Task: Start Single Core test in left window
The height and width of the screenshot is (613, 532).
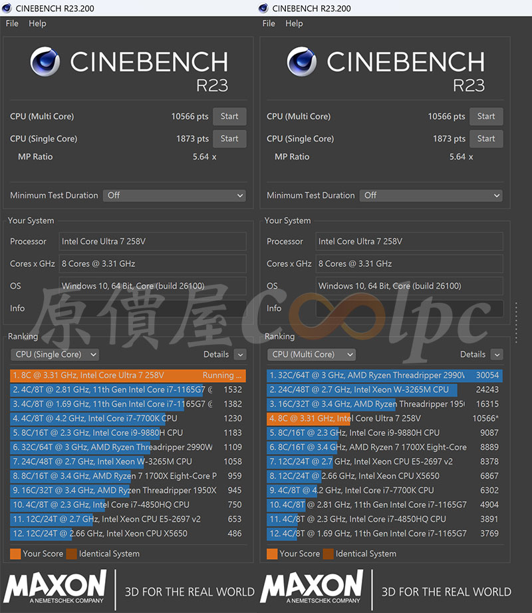Action: (229, 139)
